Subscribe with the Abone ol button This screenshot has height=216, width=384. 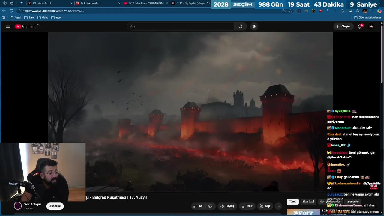(x=55, y=206)
